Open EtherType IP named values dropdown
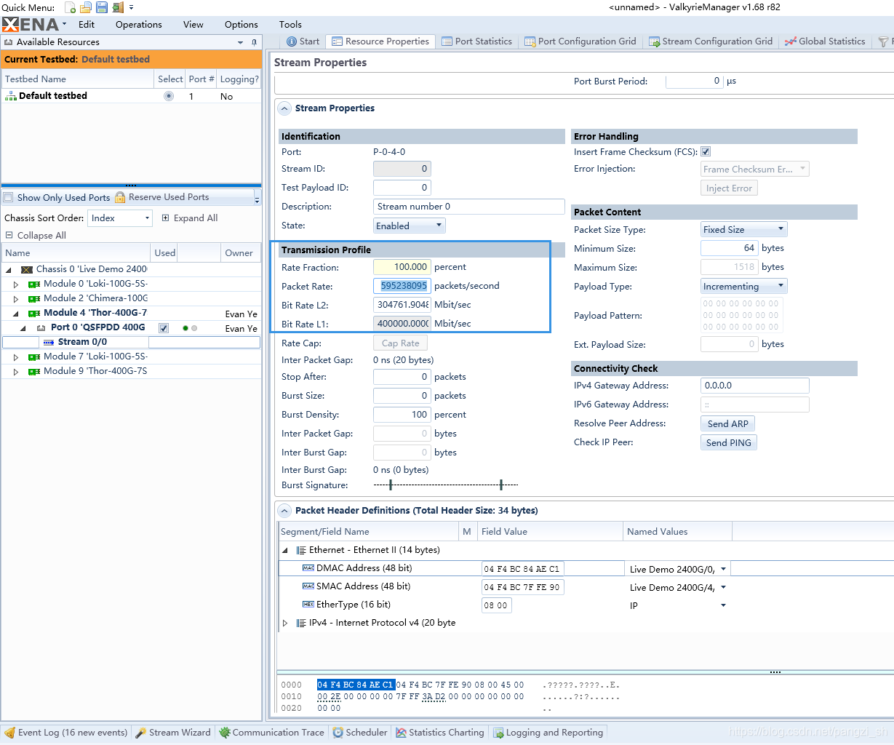Viewport: 894px width, 745px height. 723,605
